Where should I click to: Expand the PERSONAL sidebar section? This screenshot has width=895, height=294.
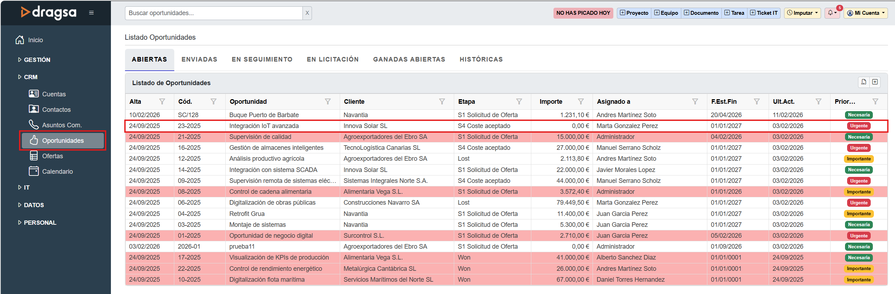tap(39, 223)
